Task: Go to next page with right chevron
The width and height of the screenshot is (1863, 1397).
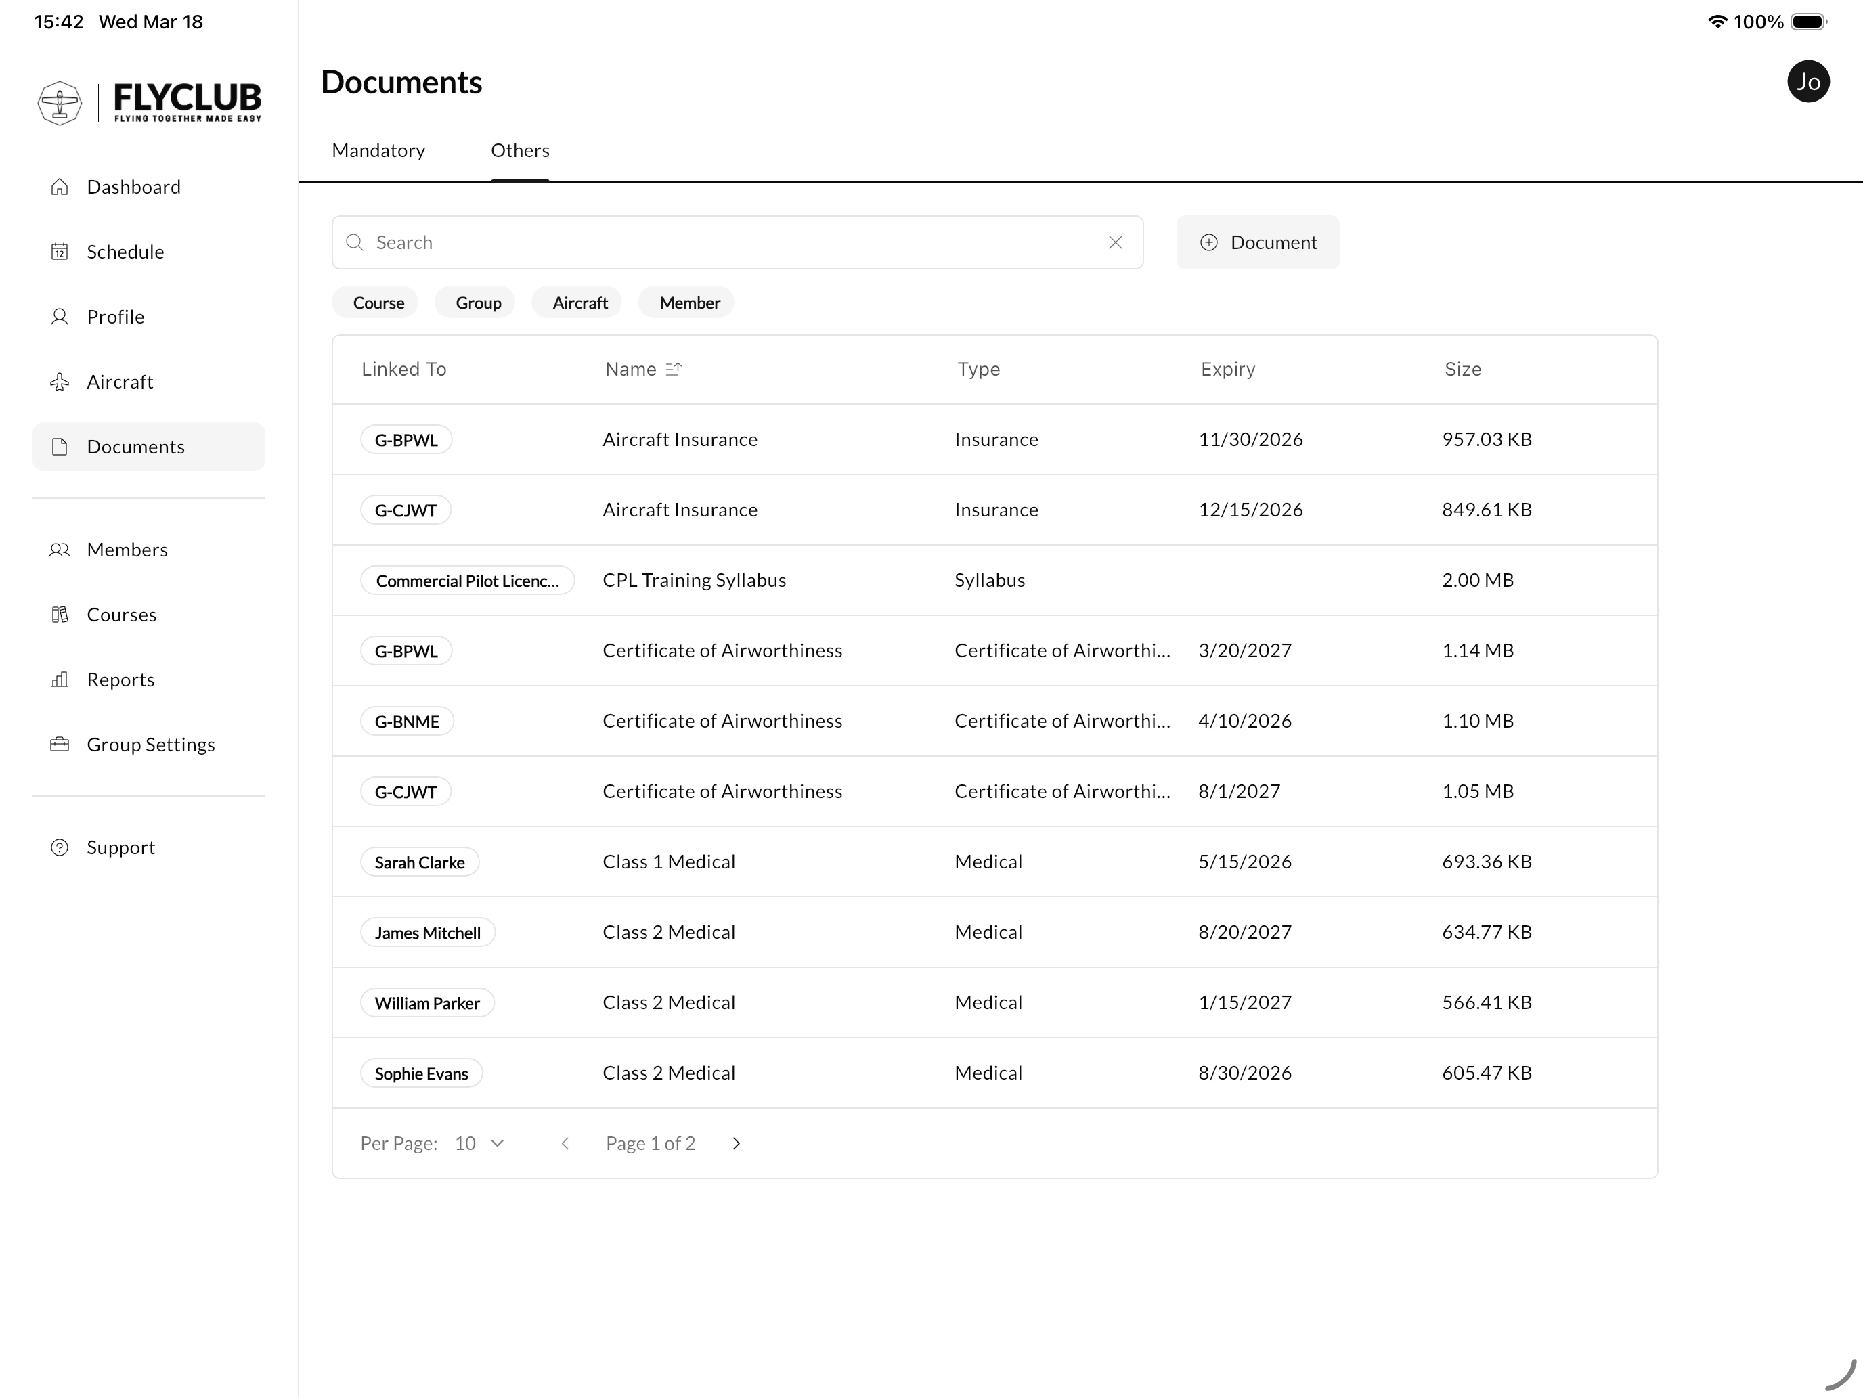Action: coord(736,1143)
